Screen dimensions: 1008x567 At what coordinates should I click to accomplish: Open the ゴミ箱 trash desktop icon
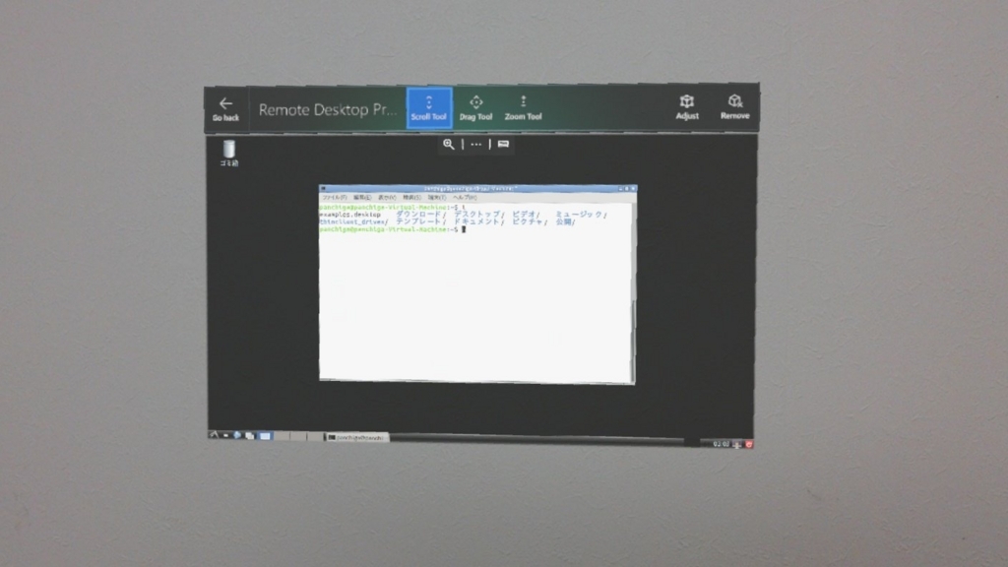[228, 154]
